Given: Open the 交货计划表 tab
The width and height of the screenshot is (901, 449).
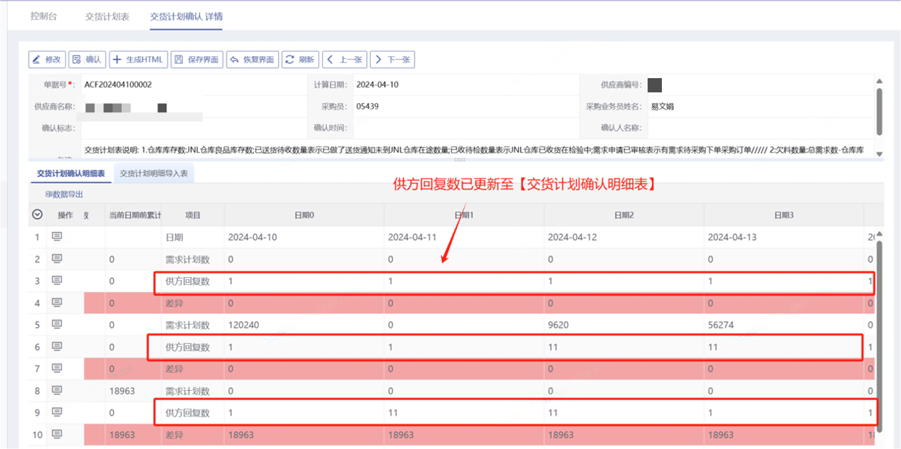Looking at the screenshot, I should coord(107,16).
